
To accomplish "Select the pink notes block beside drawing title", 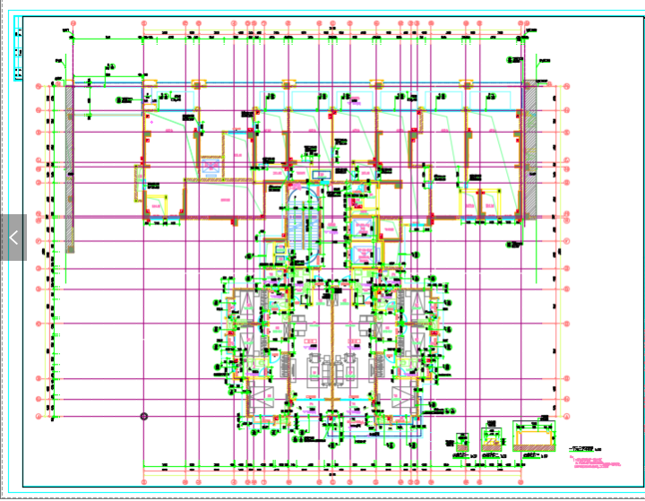I will click(595, 462).
